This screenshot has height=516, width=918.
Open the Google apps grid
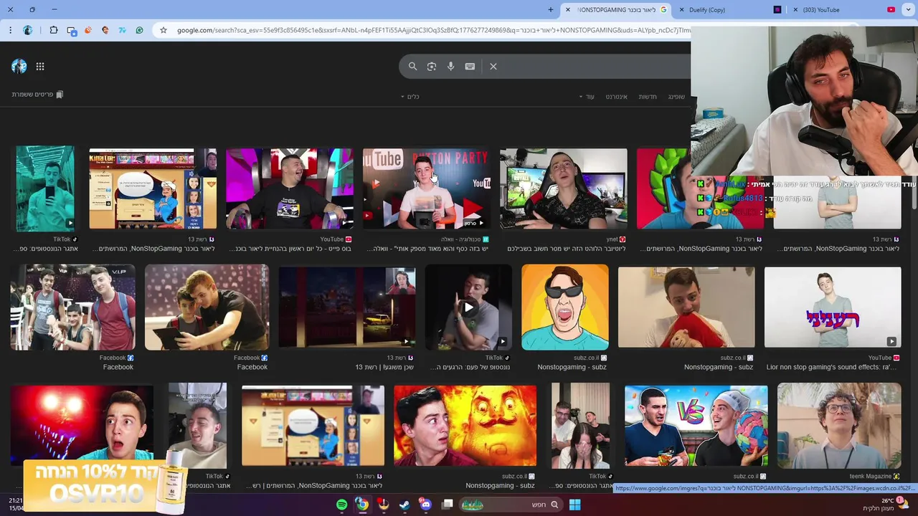pyautogui.click(x=40, y=67)
